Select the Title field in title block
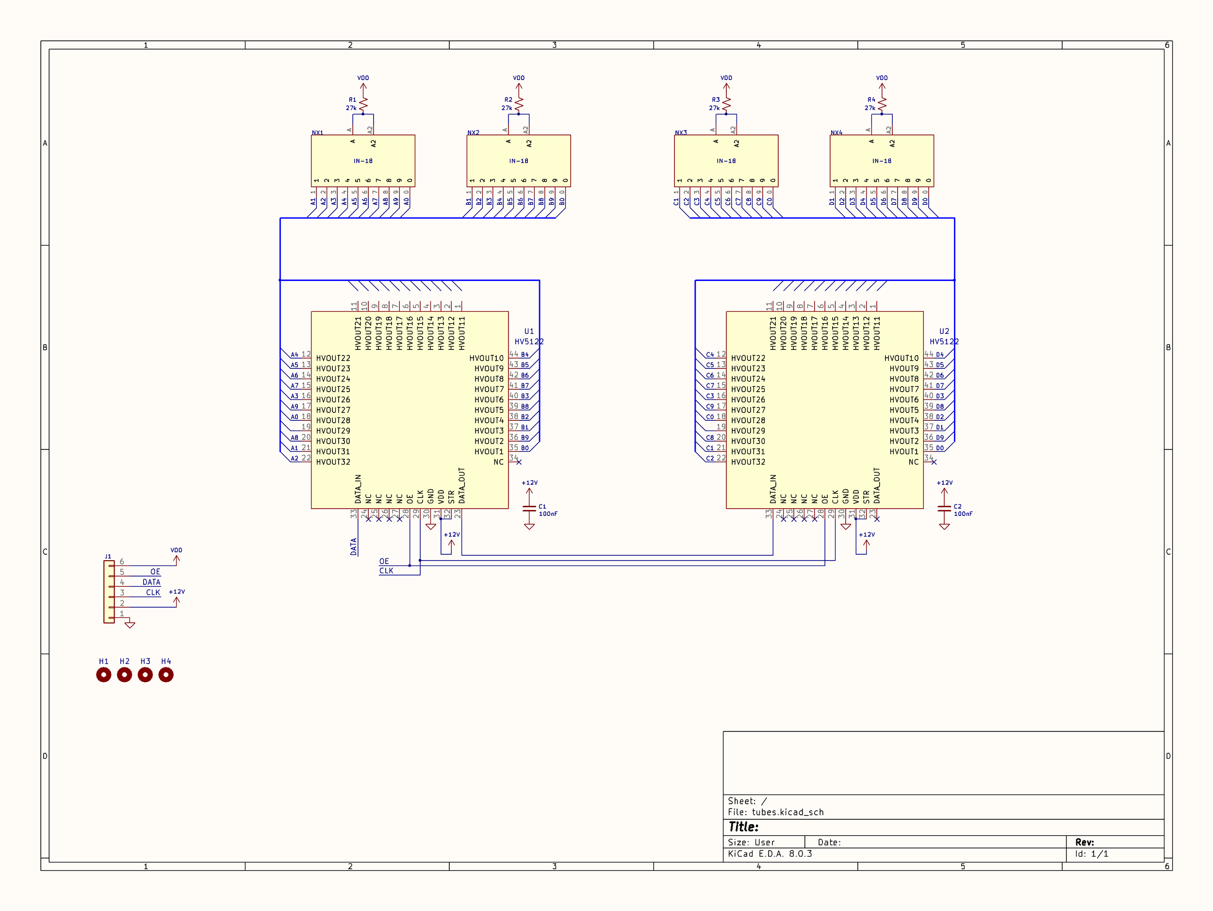 744,827
